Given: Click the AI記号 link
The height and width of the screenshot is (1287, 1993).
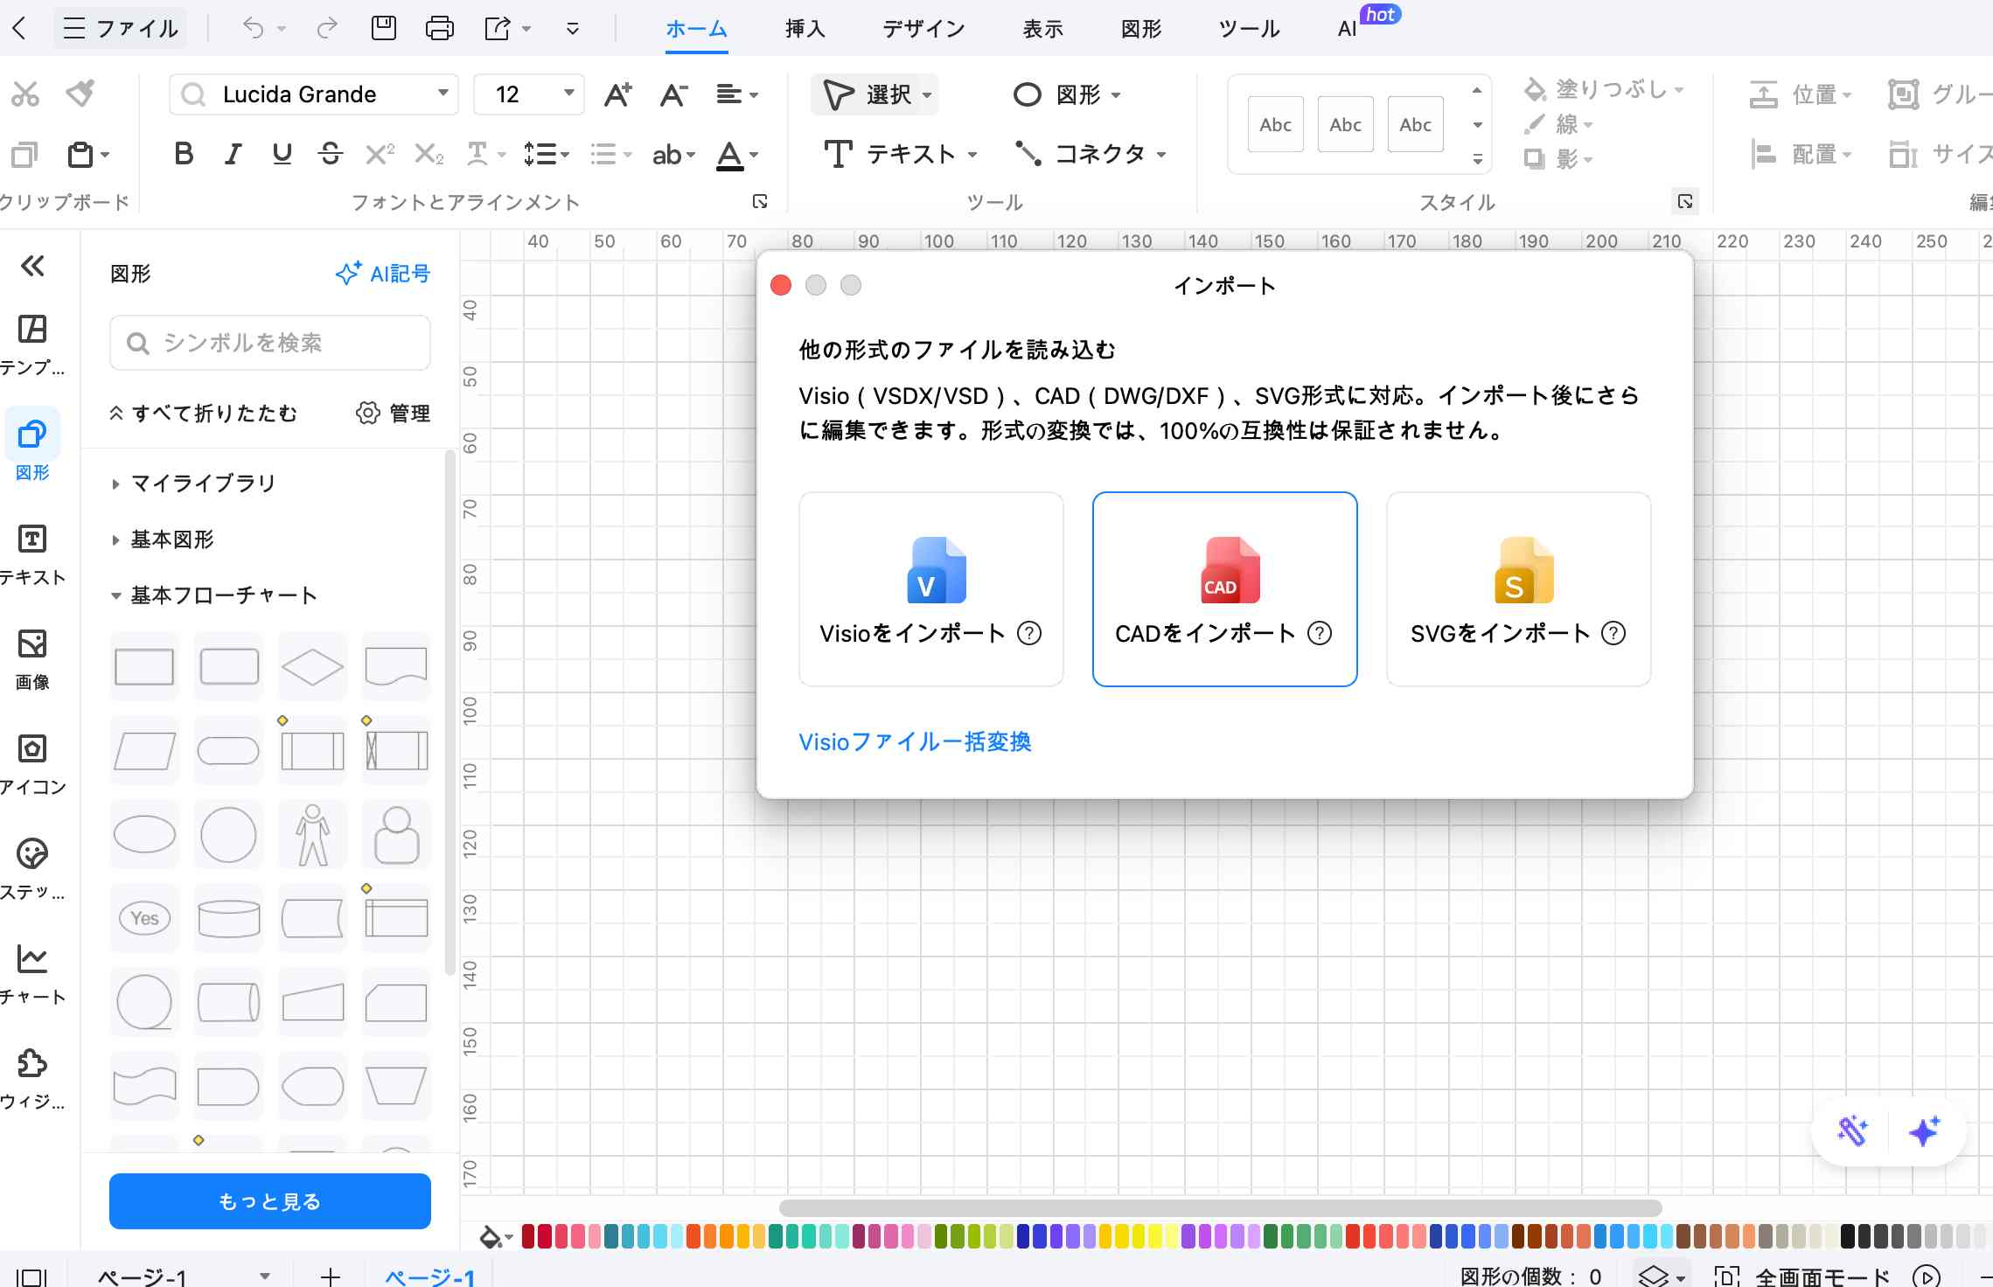Looking at the screenshot, I should [x=383, y=274].
